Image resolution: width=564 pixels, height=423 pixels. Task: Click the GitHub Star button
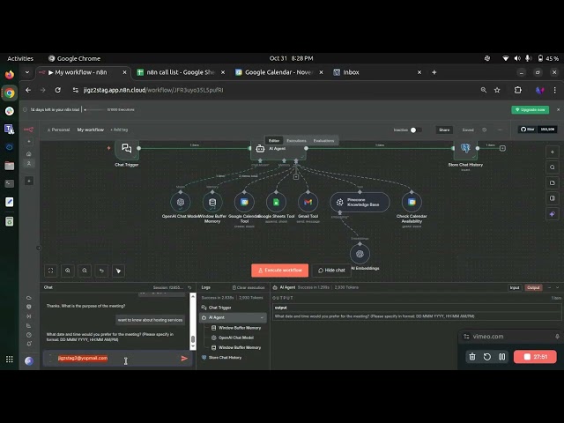click(x=527, y=130)
